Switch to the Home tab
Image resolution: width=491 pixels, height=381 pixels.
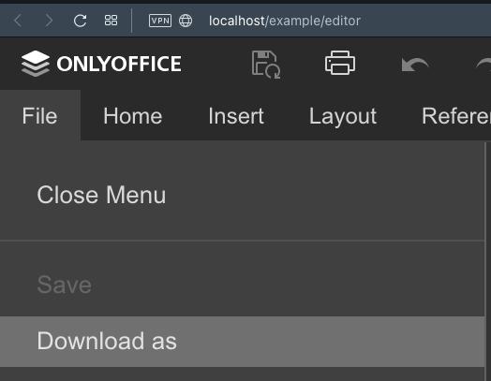(x=133, y=116)
